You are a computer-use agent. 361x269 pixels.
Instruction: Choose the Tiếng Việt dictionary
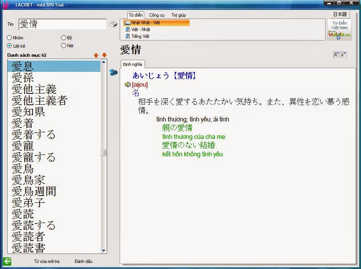coord(140,36)
